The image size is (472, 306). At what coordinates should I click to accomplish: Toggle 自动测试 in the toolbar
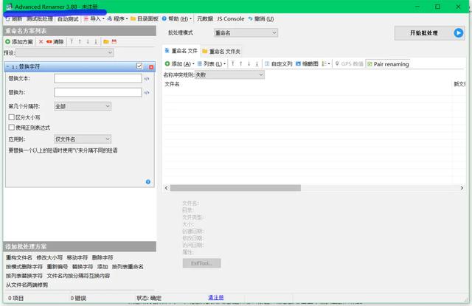[x=68, y=19]
